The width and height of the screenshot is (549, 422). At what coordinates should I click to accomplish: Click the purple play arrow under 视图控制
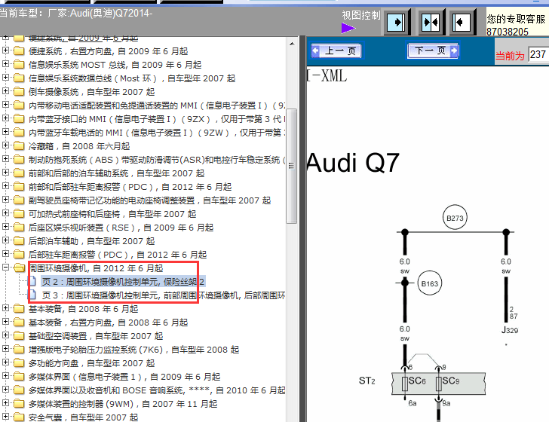[x=348, y=28]
